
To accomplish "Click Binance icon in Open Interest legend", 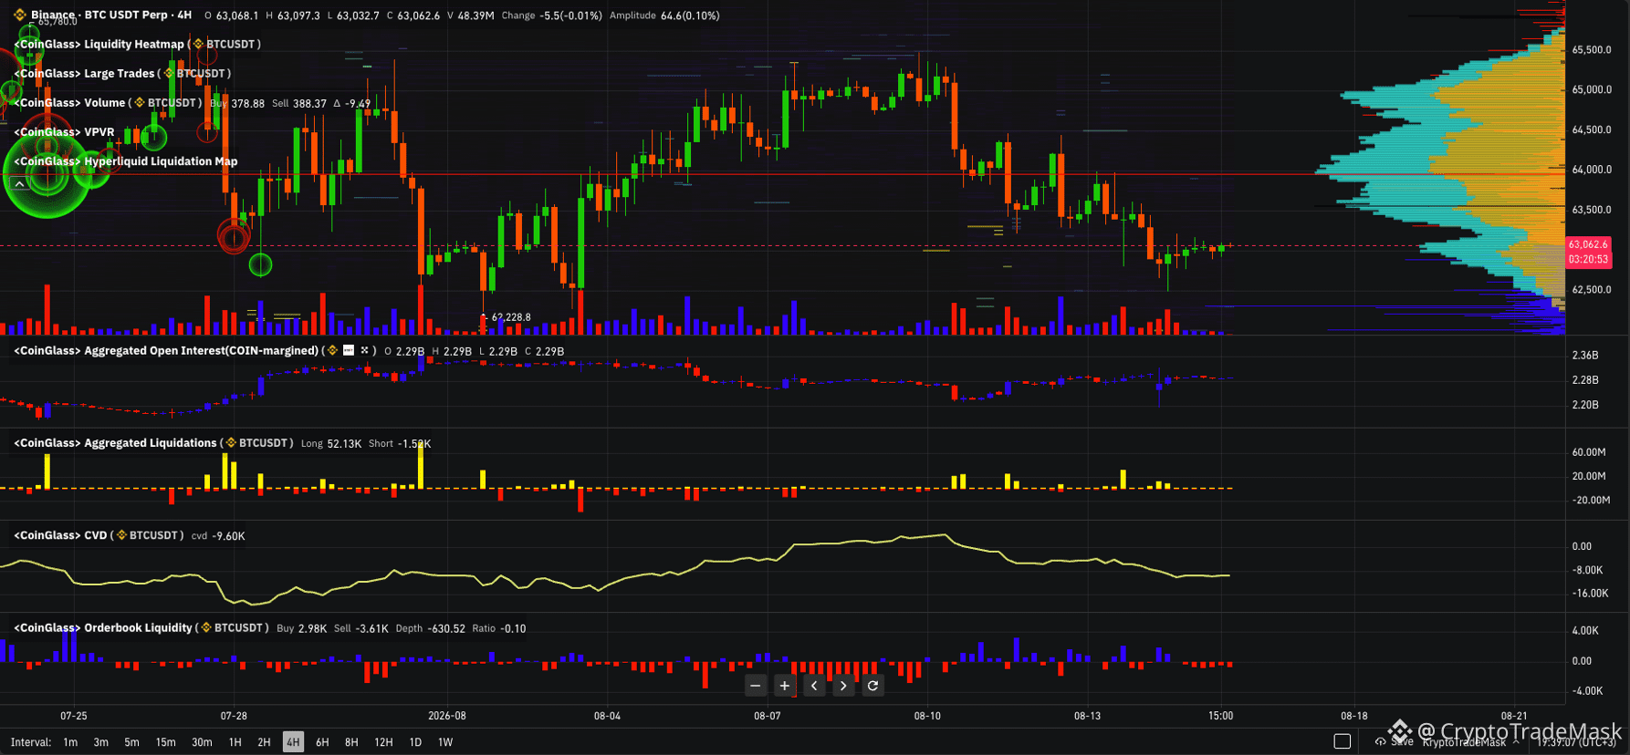I will tap(333, 351).
